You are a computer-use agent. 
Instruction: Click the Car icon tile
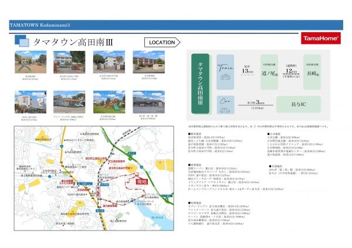click(226, 105)
